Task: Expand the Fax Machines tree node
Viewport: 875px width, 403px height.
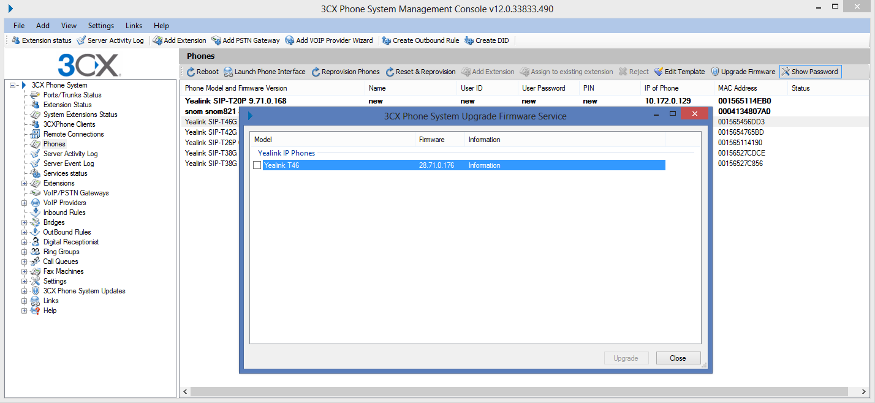Action: (x=25, y=271)
